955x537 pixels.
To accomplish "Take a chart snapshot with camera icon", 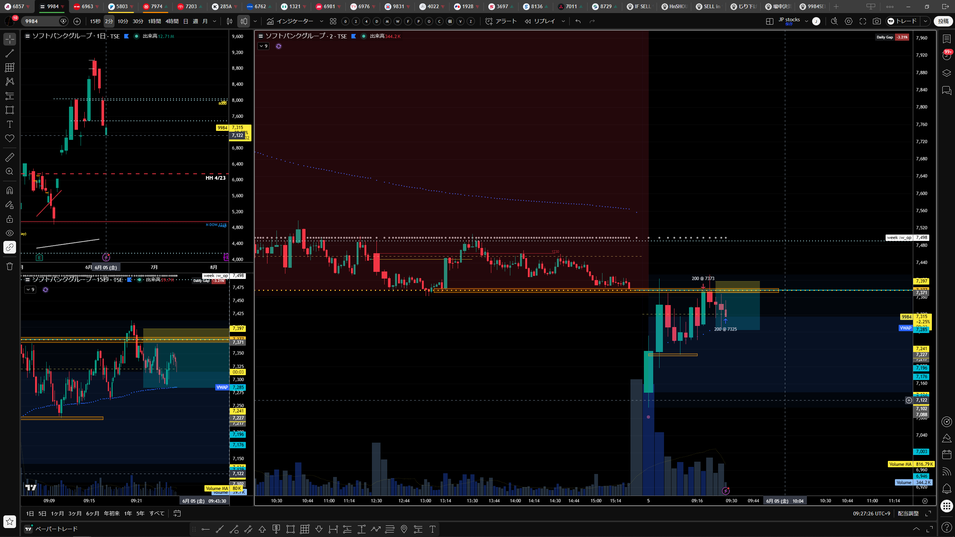I will tap(877, 21).
